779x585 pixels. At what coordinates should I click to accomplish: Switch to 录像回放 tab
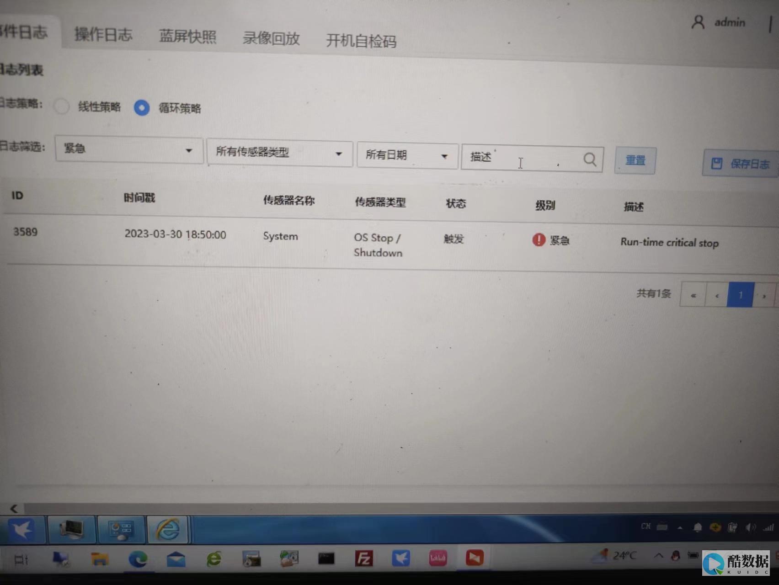[271, 38]
